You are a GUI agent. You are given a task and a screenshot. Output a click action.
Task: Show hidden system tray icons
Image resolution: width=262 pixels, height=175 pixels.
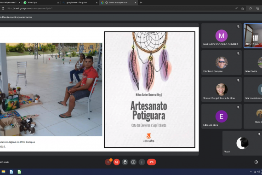(x=251, y=172)
